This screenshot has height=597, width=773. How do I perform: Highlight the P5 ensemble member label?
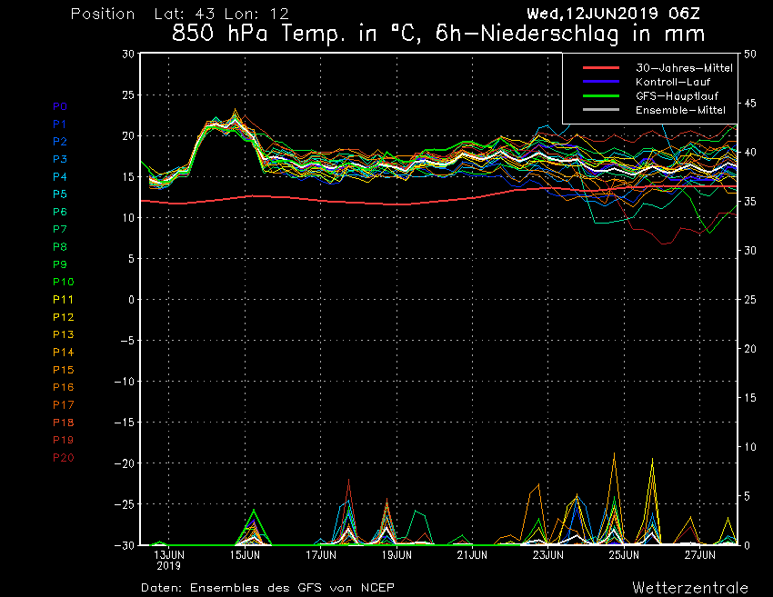[x=60, y=194]
